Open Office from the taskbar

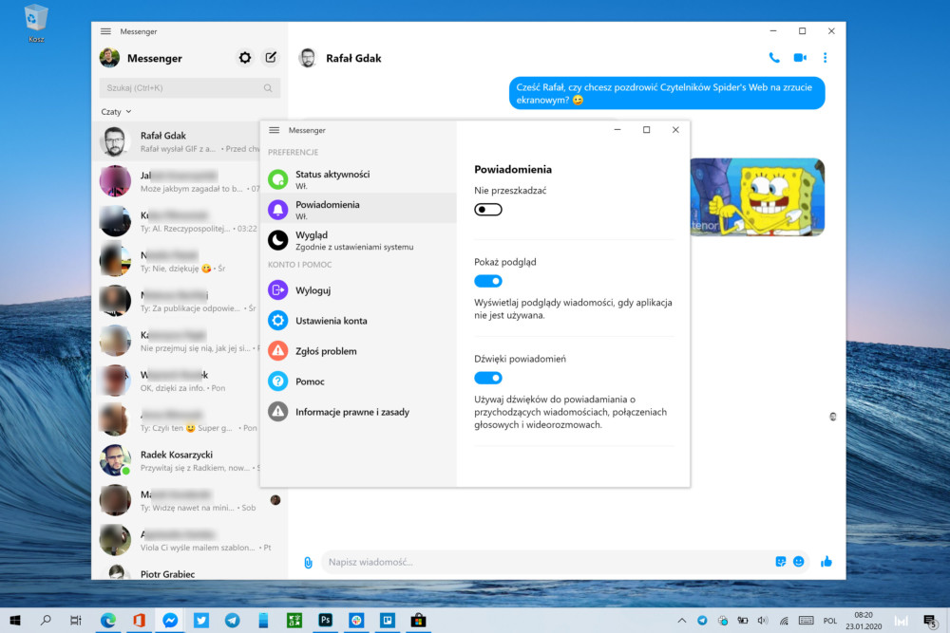pyautogui.click(x=139, y=620)
